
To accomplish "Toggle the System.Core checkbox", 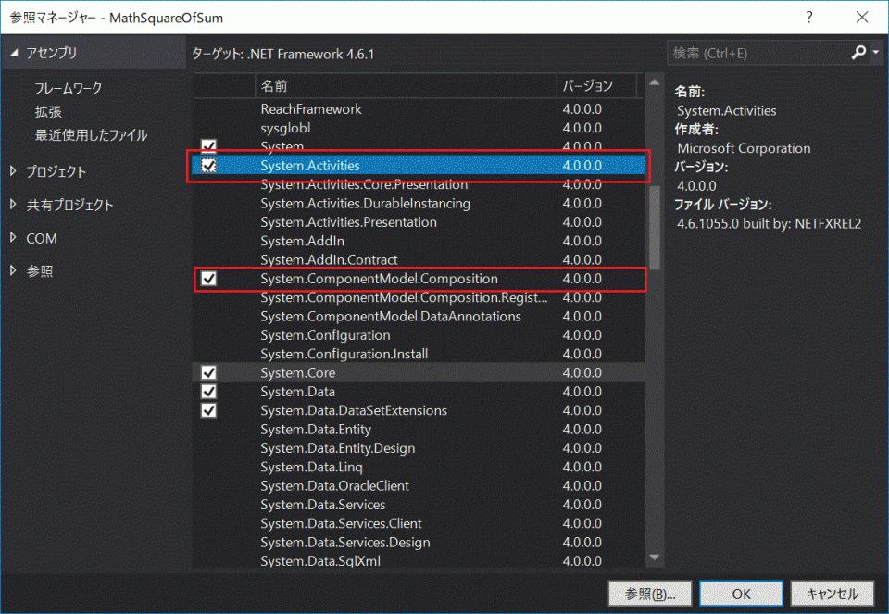I will (x=208, y=372).
